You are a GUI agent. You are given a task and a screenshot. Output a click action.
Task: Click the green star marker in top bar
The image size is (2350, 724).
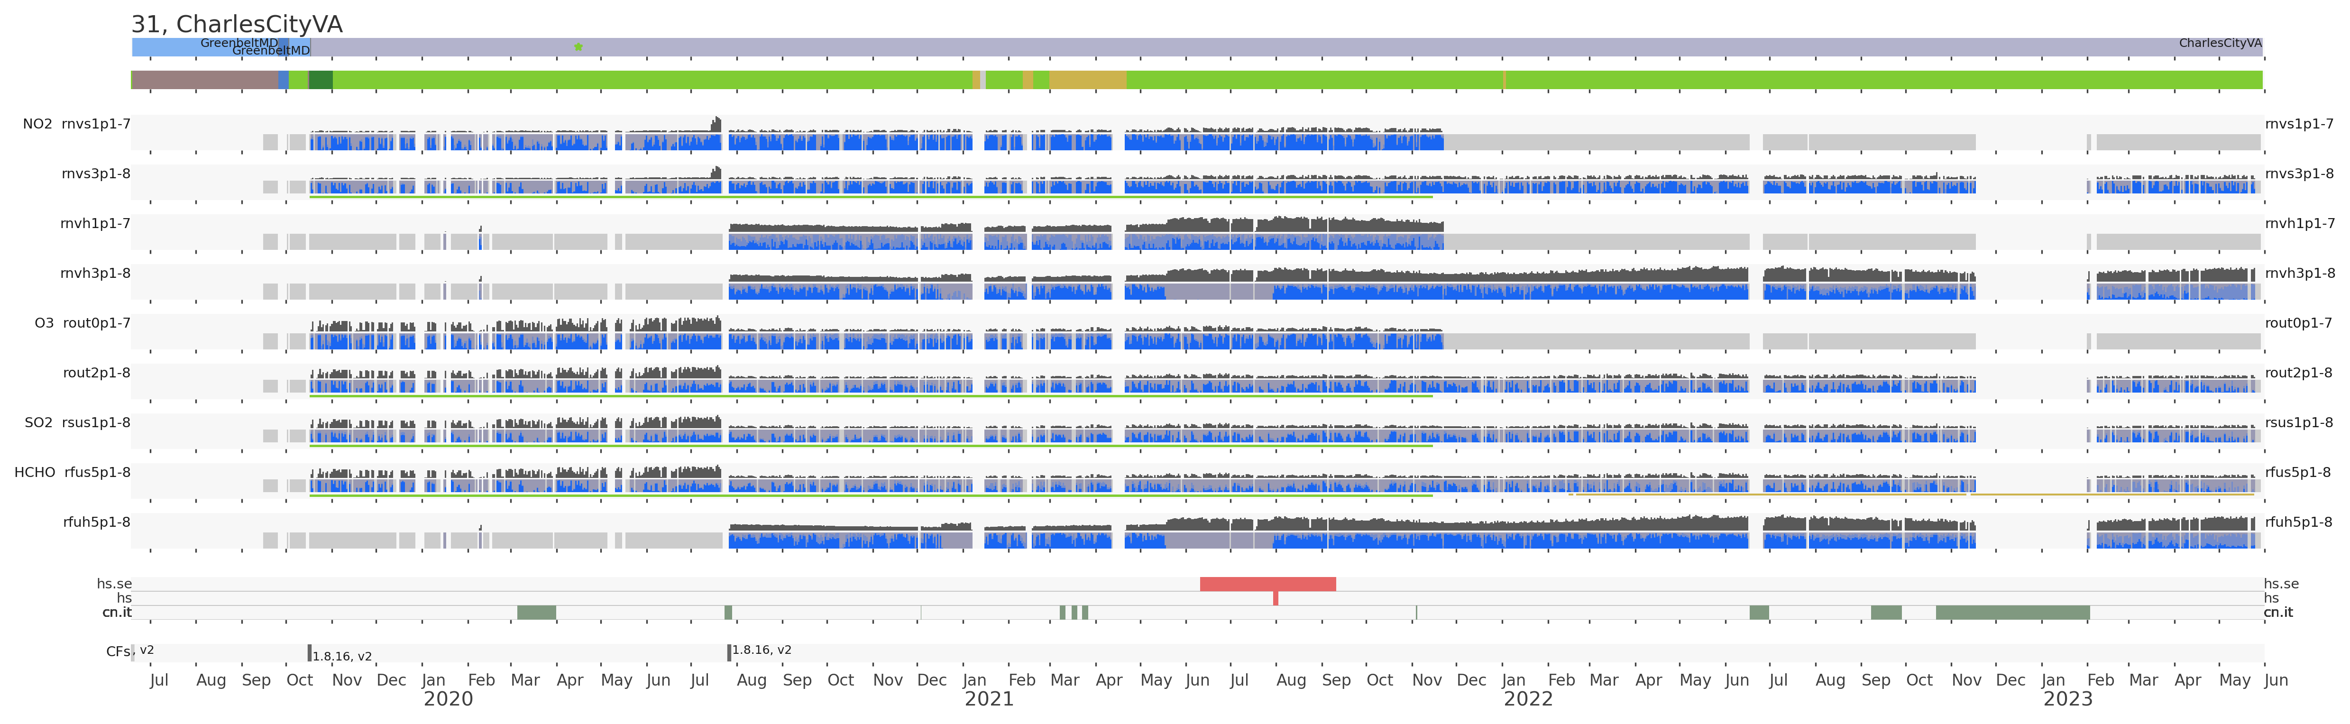tap(578, 46)
